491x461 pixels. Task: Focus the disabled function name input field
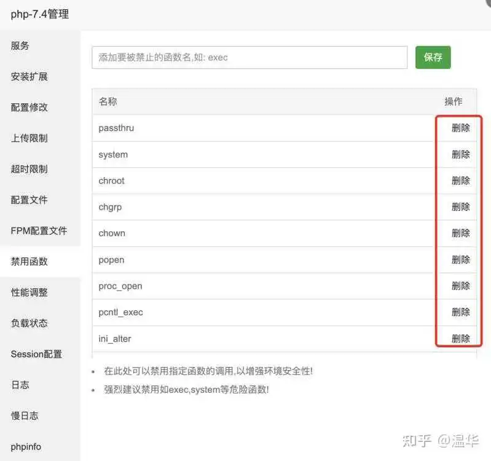click(249, 57)
